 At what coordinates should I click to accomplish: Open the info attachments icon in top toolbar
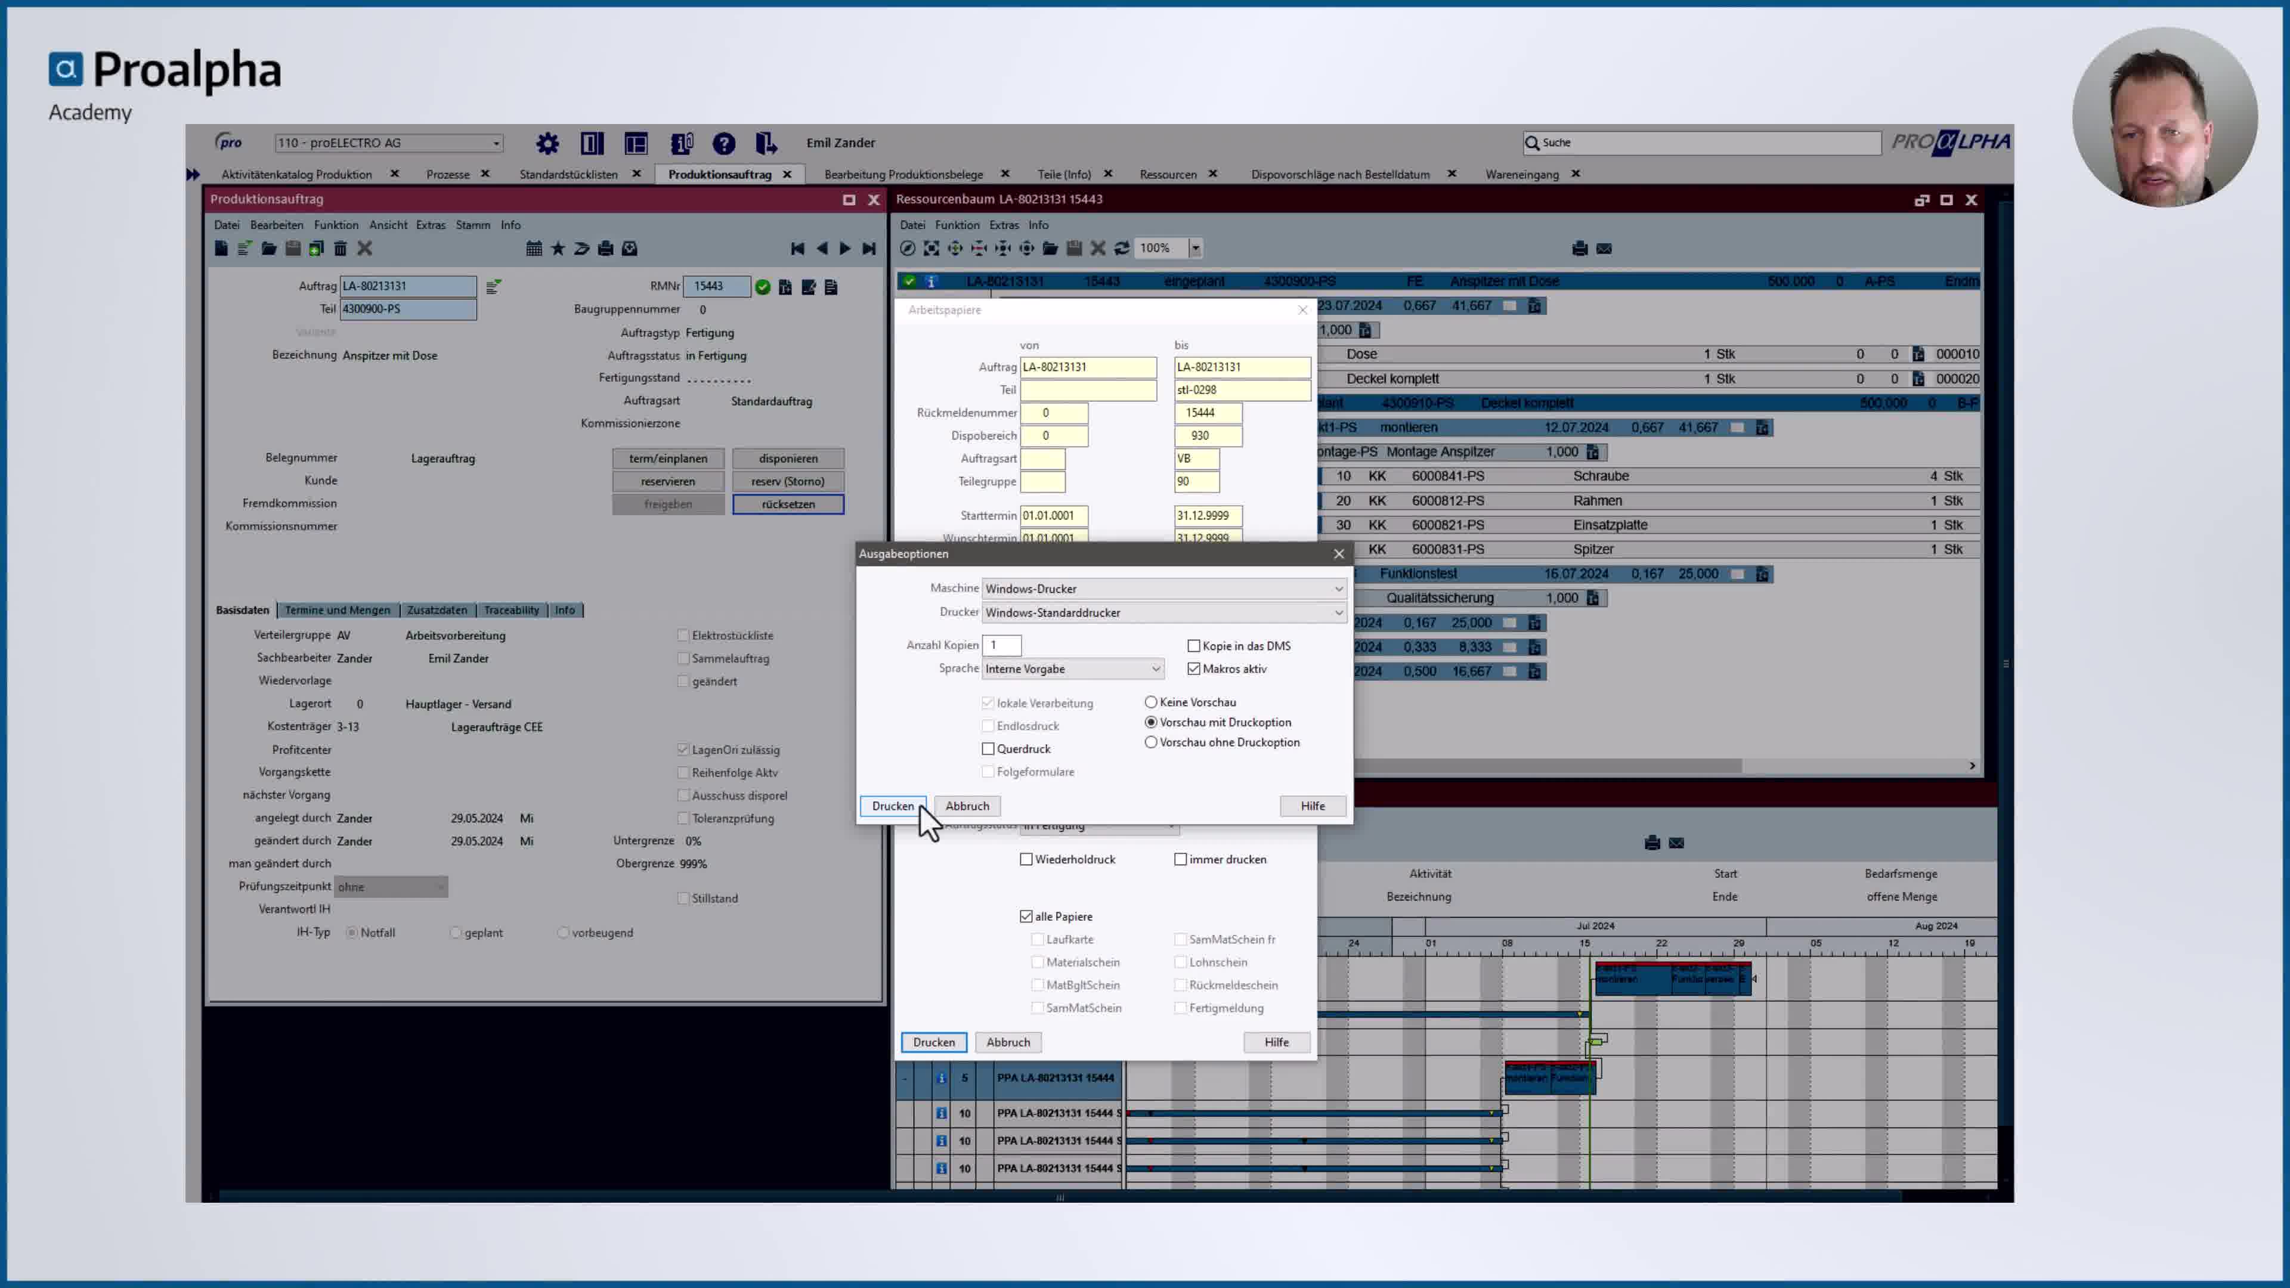[x=682, y=143]
